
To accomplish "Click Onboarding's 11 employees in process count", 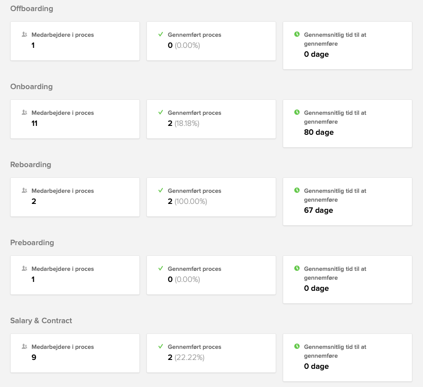I will [x=34, y=123].
